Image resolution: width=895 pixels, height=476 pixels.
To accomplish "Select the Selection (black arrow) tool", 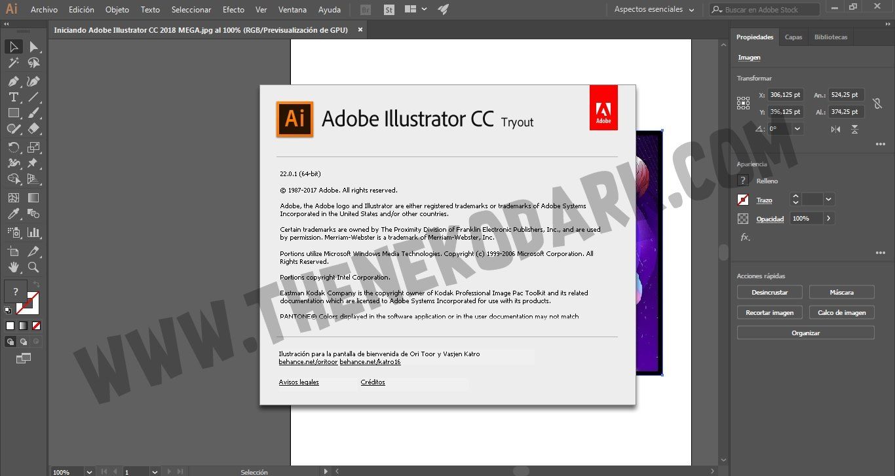I will click(13, 46).
